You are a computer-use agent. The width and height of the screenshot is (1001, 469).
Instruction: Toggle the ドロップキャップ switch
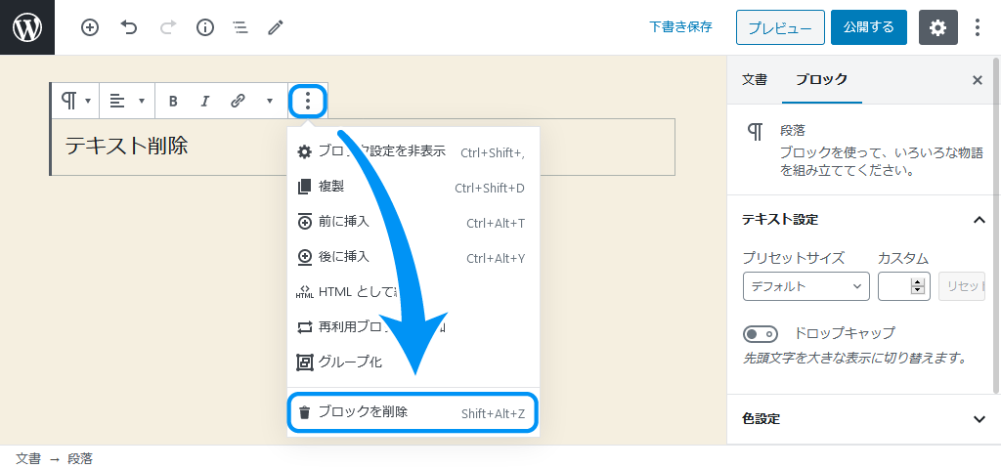[761, 334]
